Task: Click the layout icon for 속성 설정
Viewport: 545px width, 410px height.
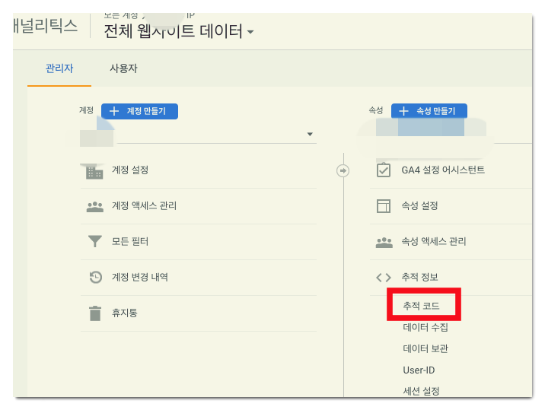Action: (384, 205)
